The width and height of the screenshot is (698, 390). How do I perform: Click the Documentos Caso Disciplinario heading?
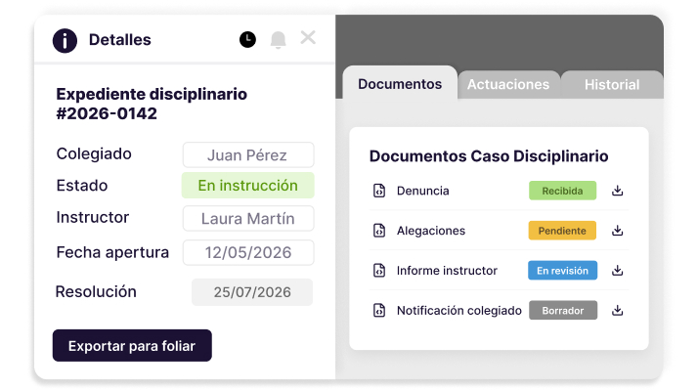tap(489, 156)
